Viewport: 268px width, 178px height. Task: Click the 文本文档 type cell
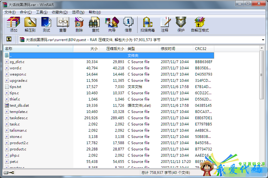tap(135, 87)
